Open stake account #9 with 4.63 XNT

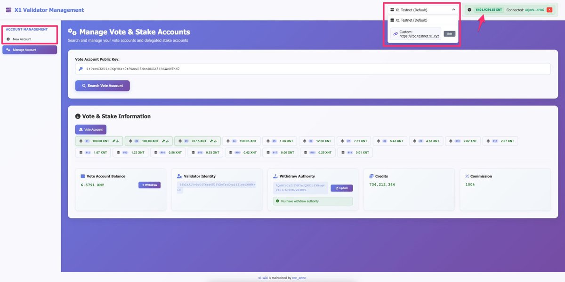pyautogui.click(x=426, y=141)
